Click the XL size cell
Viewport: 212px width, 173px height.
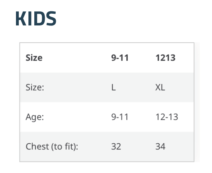pyautogui.click(x=160, y=87)
